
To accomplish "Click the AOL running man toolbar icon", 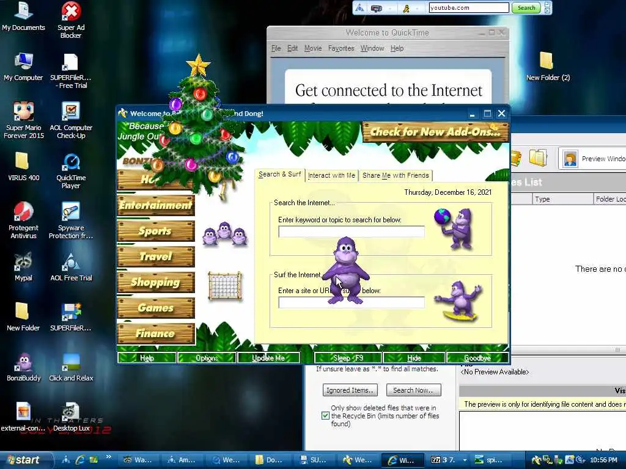I will (x=406, y=8).
